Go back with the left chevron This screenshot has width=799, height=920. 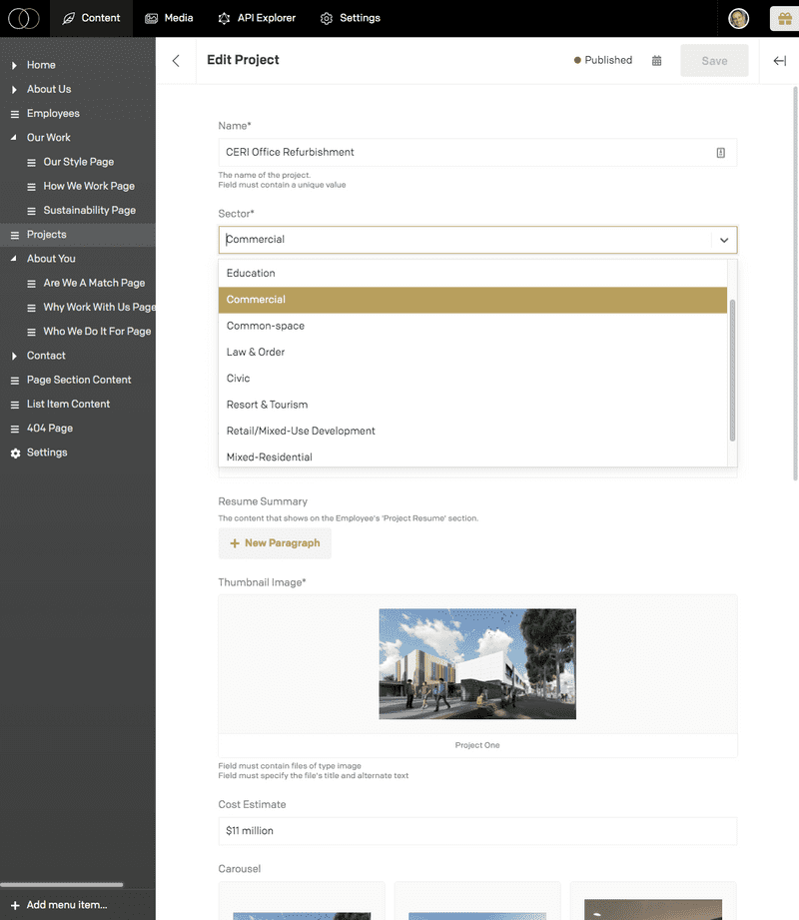click(176, 60)
